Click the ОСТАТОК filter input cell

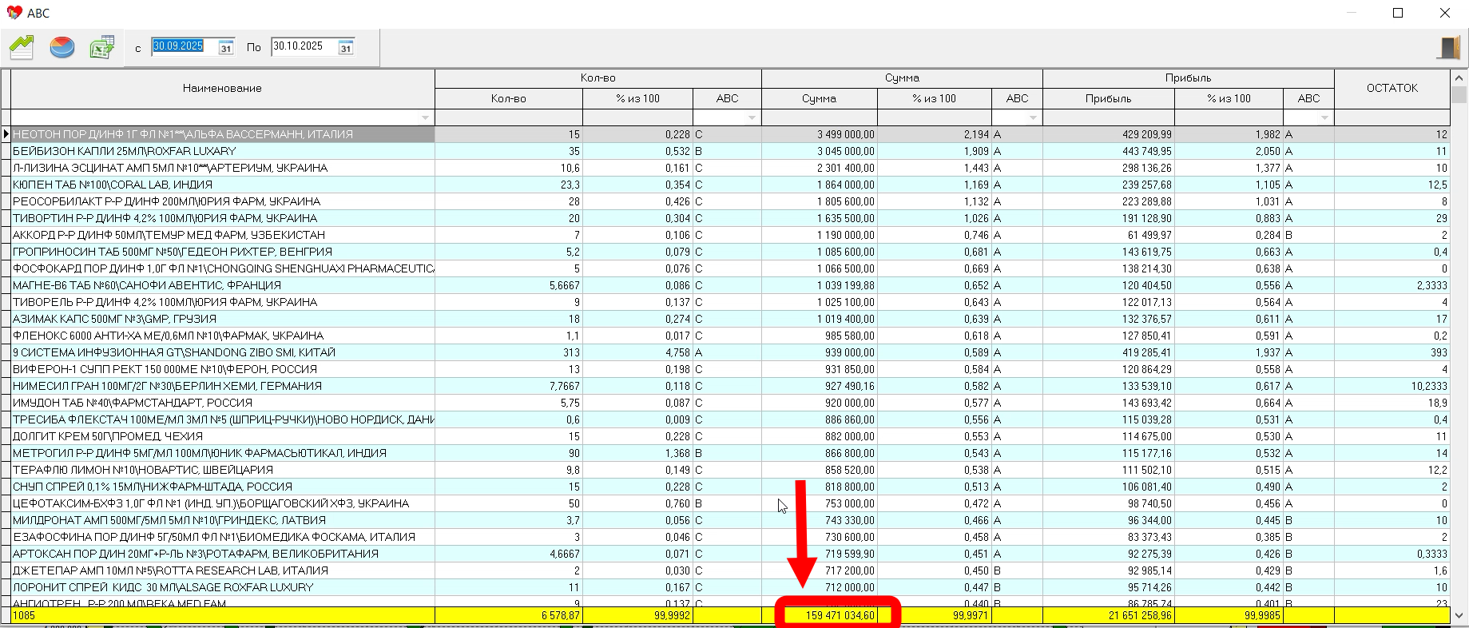click(1392, 118)
